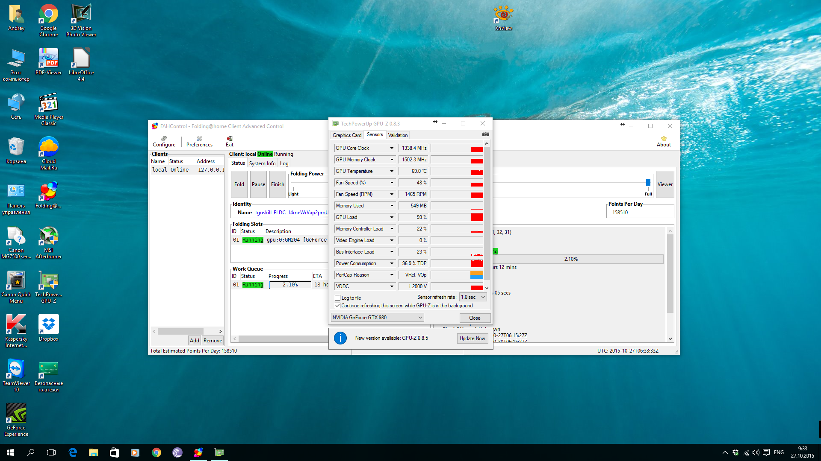The height and width of the screenshot is (461, 821).
Task: Open the System Info tab
Action: coord(262,163)
